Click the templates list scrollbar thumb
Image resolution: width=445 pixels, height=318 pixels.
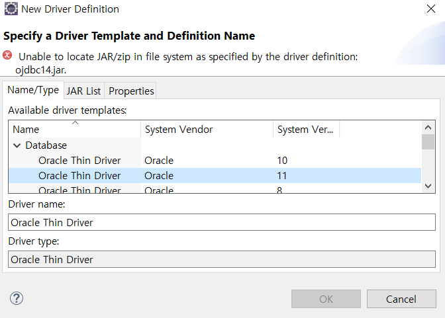pyautogui.click(x=428, y=141)
